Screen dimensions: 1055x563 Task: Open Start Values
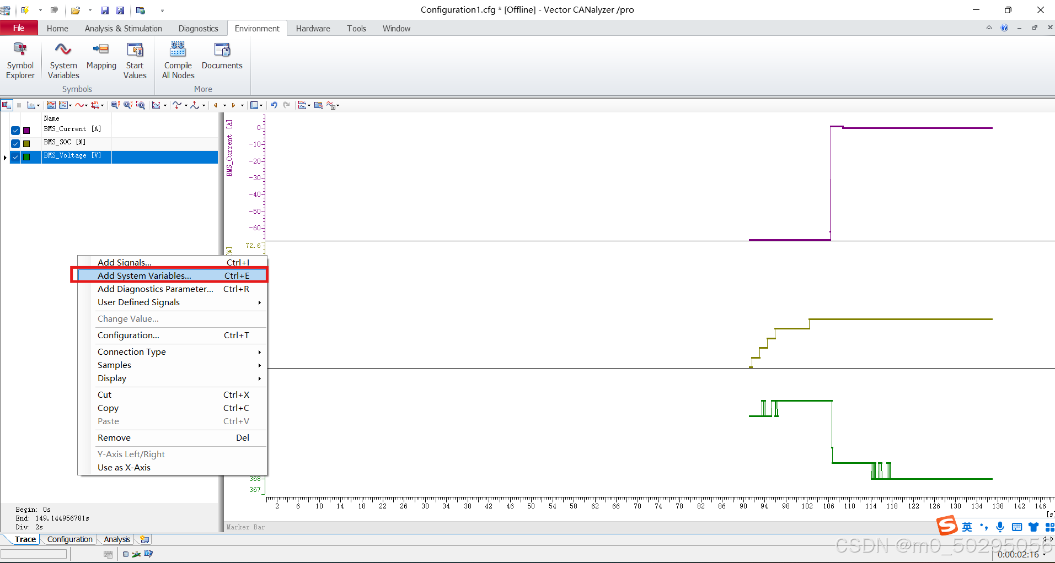click(x=135, y=61)
